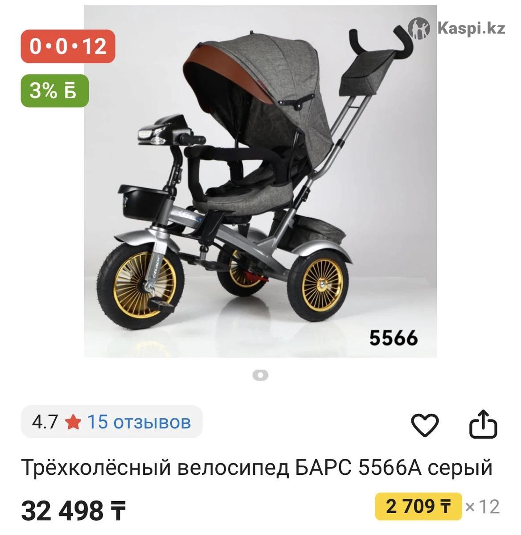Tap the bonus Б symbol in the green badge
Screen dimensions: 521x535
70,91
